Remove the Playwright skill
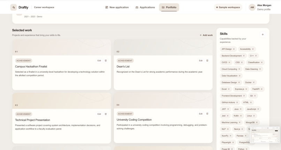The image size is (281, 150). (233, 142)
